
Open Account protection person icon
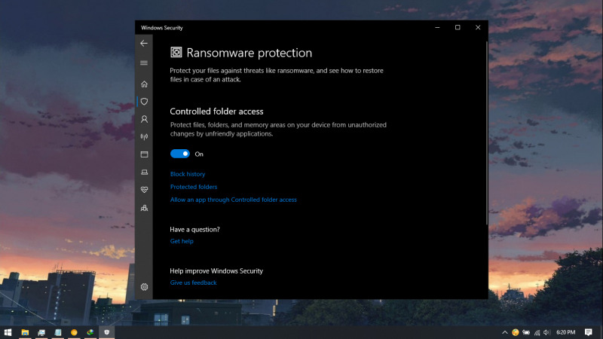pos(144,119)
